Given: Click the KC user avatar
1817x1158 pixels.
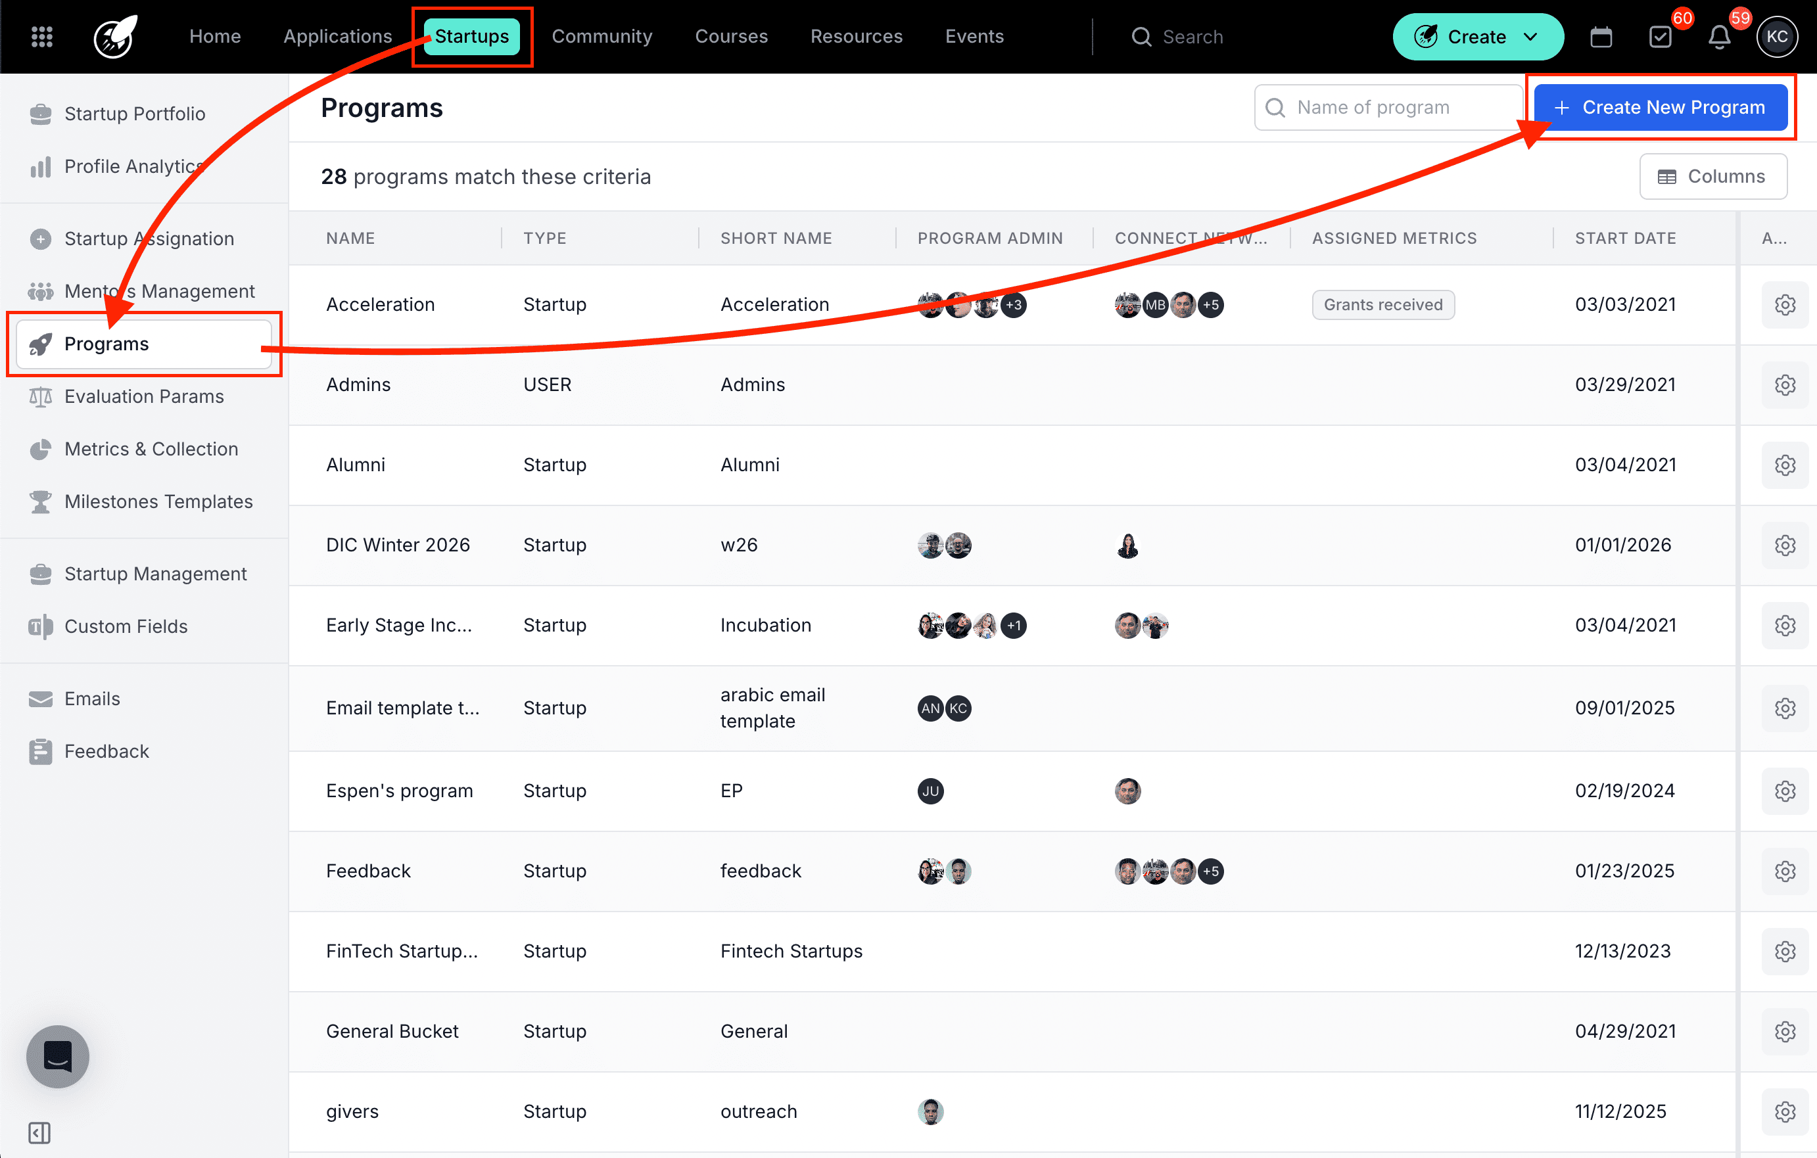Looking at the screenshot, I should pos(1777,36).
